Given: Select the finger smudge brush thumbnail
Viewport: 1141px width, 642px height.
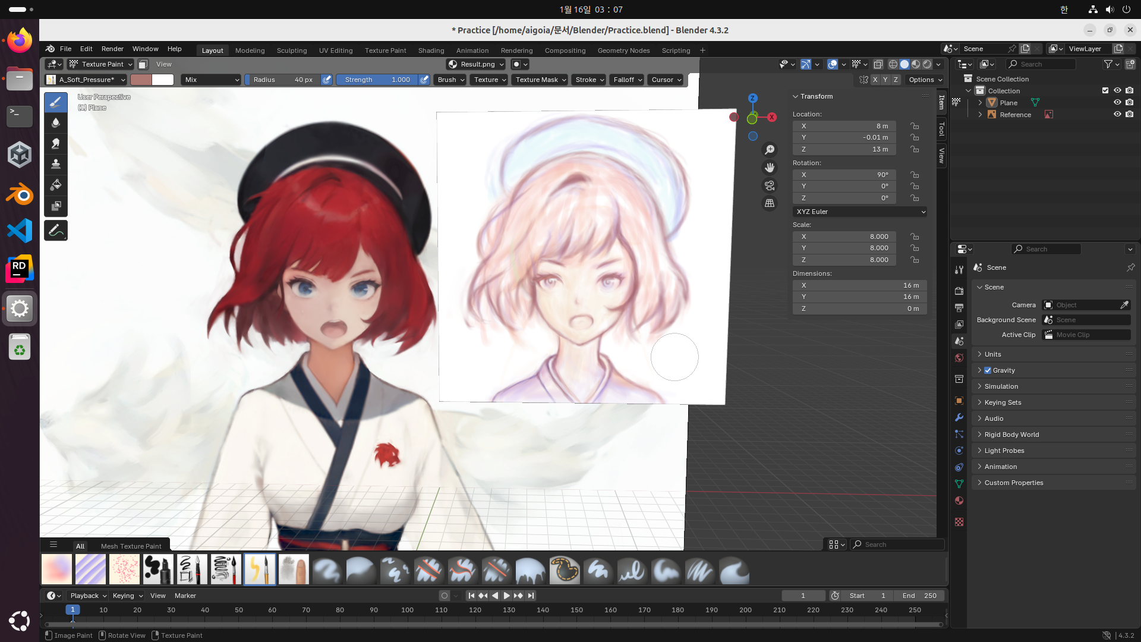Looking at the screenshot, I should click(x=294, y=569).
